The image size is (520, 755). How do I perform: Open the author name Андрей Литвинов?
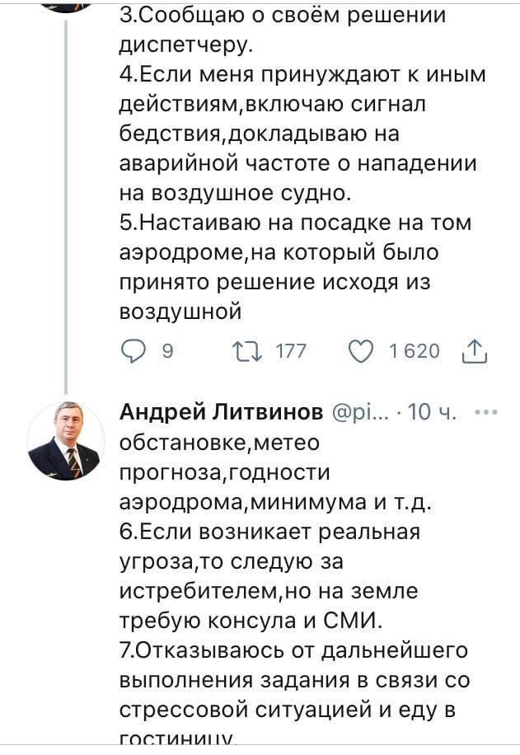tap(221, 412)
